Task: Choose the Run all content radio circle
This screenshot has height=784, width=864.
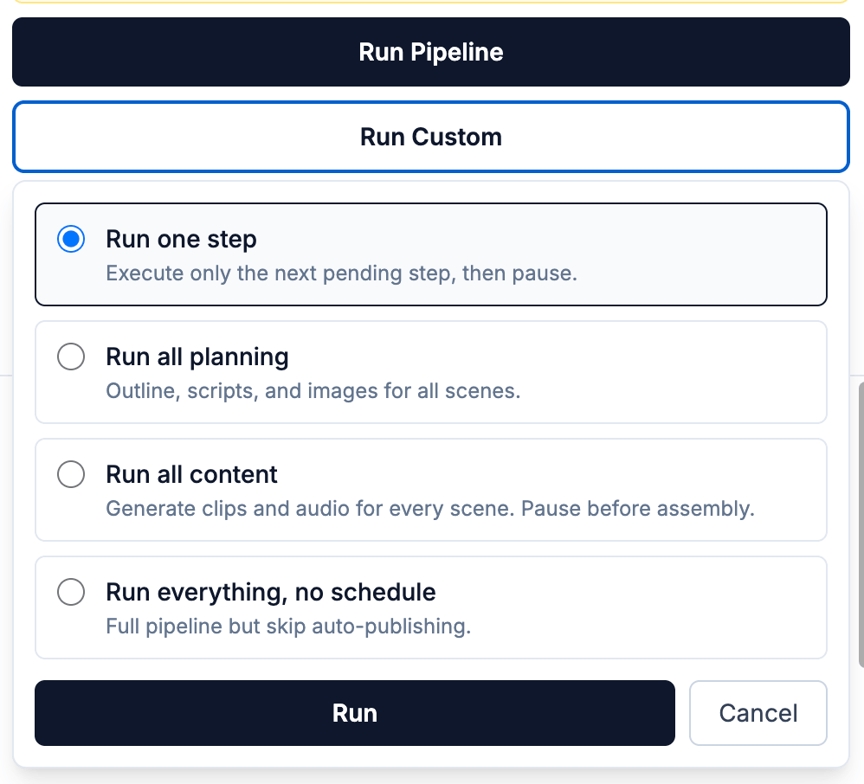Action: (71, 474)
